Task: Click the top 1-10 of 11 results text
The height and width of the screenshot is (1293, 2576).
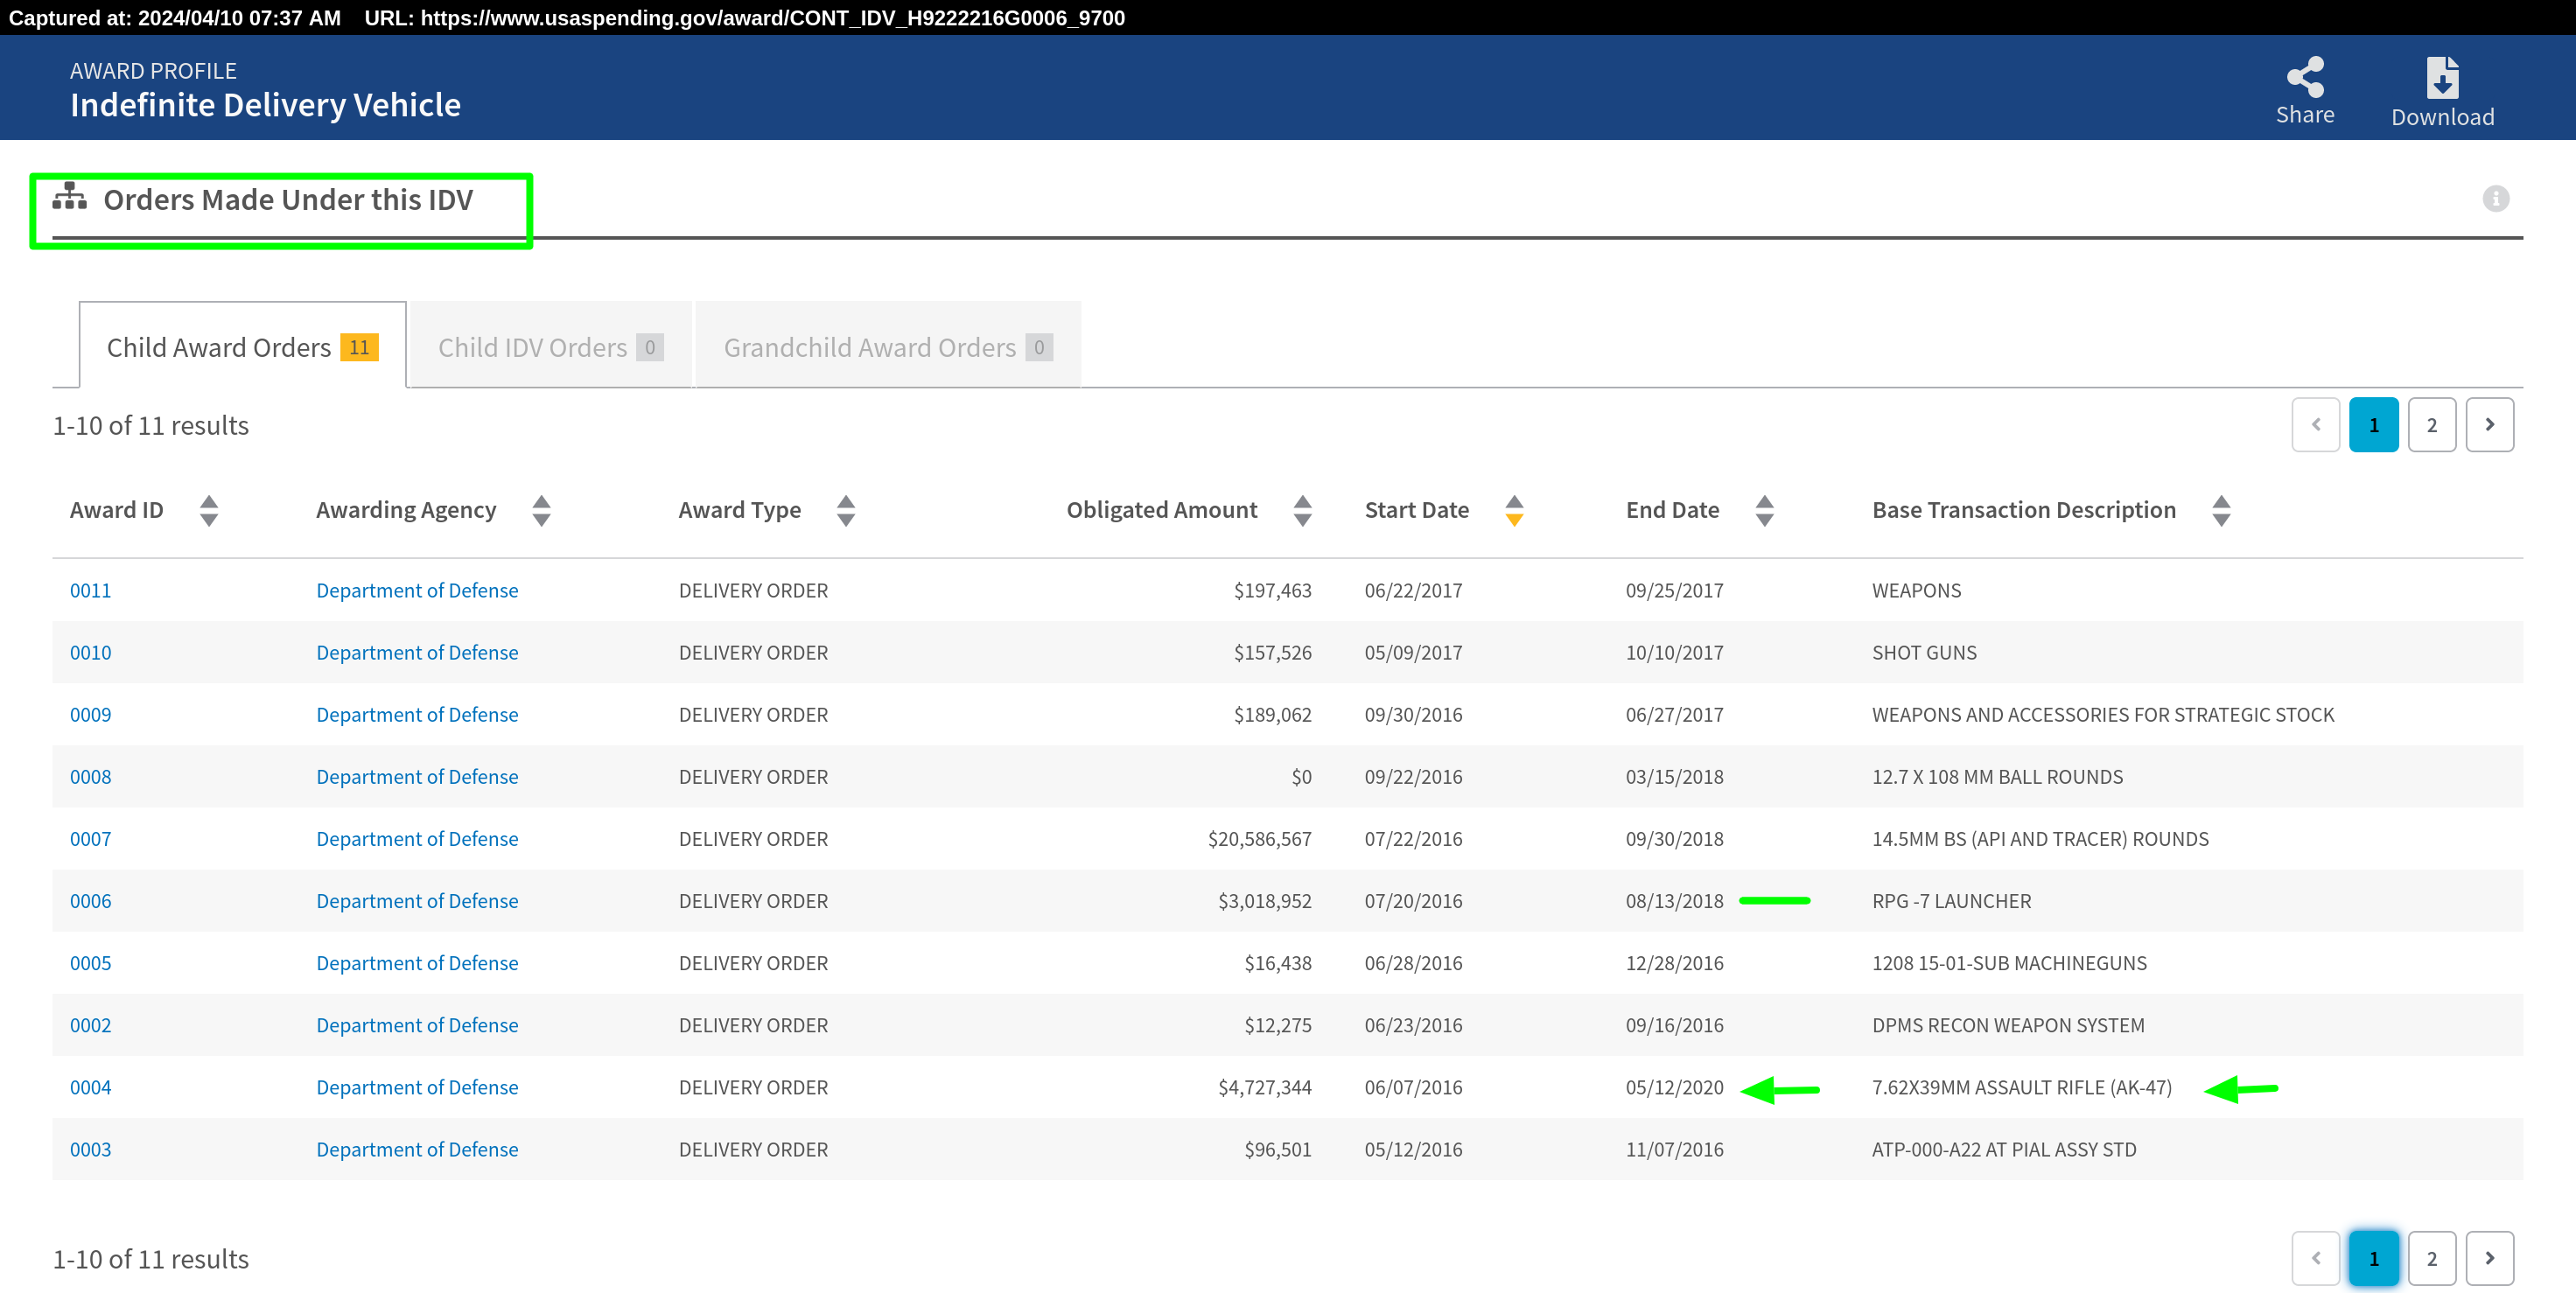Action: click(x=151, y=426)
